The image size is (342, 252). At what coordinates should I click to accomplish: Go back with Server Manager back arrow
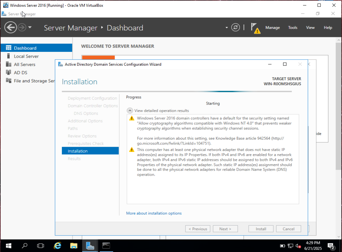pos(11,27)
